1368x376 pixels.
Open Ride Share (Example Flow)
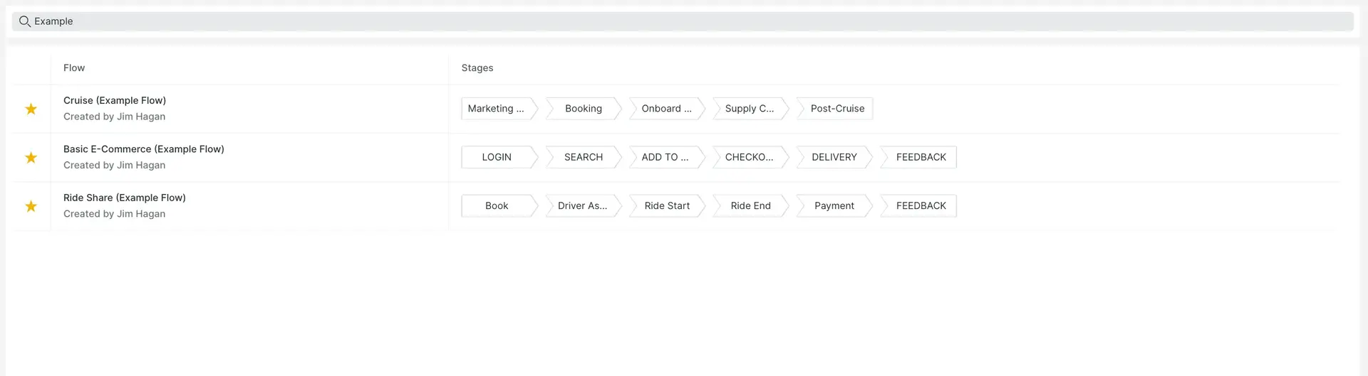124,198
